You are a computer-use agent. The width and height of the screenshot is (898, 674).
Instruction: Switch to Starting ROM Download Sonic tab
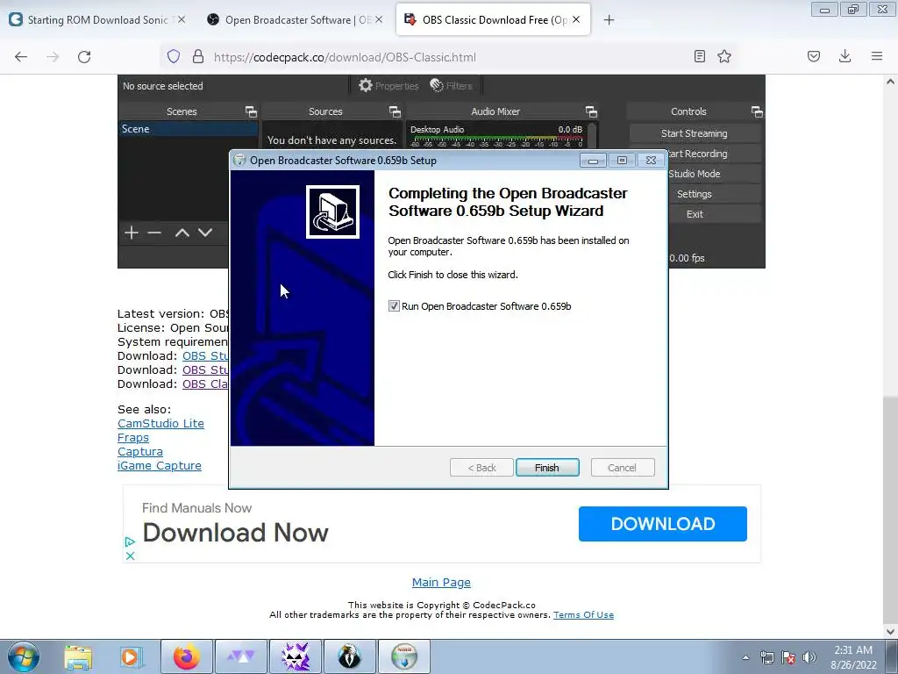pyautogui.click(x=97, y=20)
